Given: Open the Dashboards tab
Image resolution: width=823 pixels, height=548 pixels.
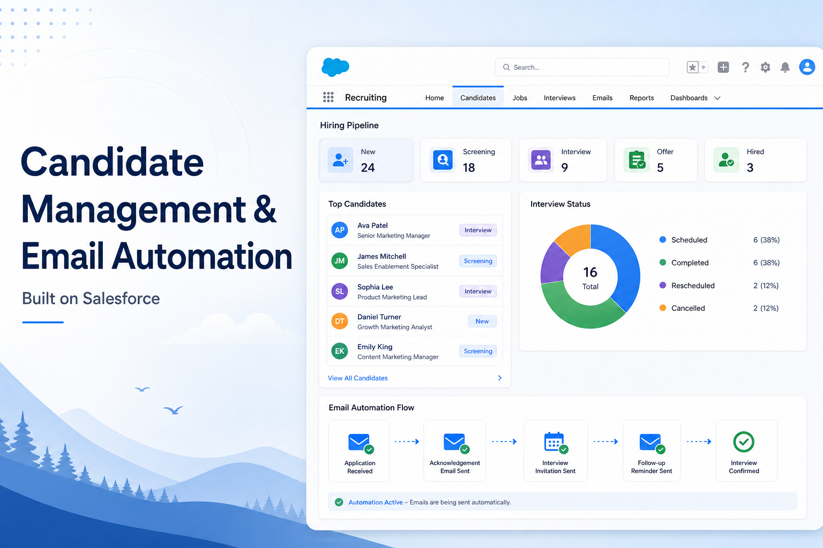Looking at the screenshot, I should coord(689,98).
